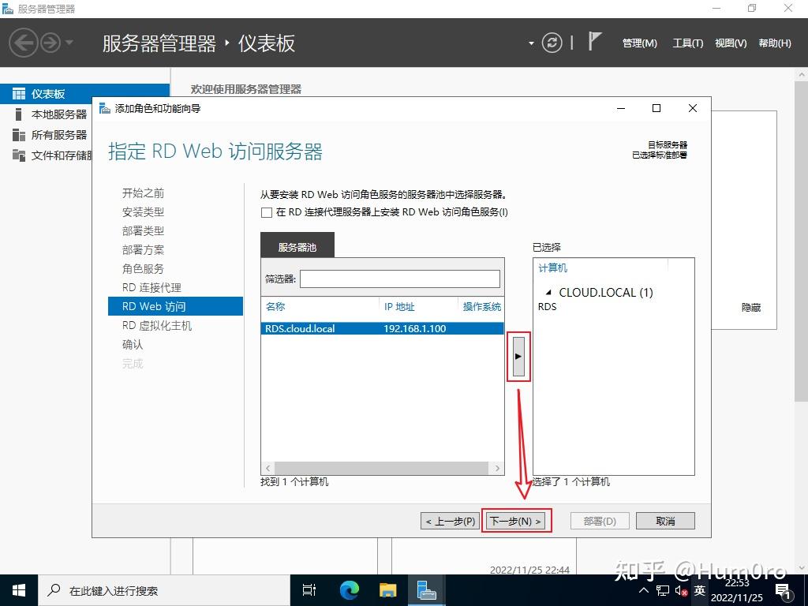Open Microsoft Edge from the taskbar
Image resolution: width=808 pixels, height=606 pixels.
[x=348, y=589]
